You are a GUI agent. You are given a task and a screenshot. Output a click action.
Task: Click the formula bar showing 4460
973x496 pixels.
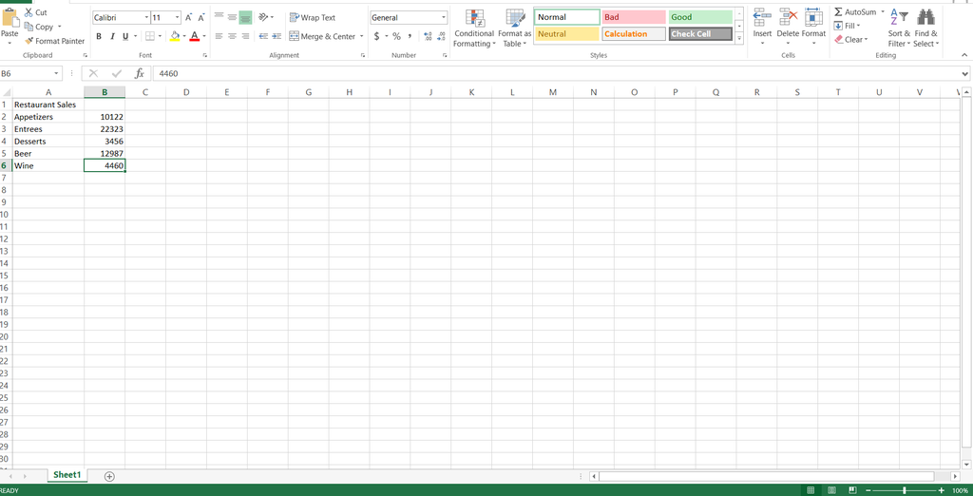click(x=555, y=74)
